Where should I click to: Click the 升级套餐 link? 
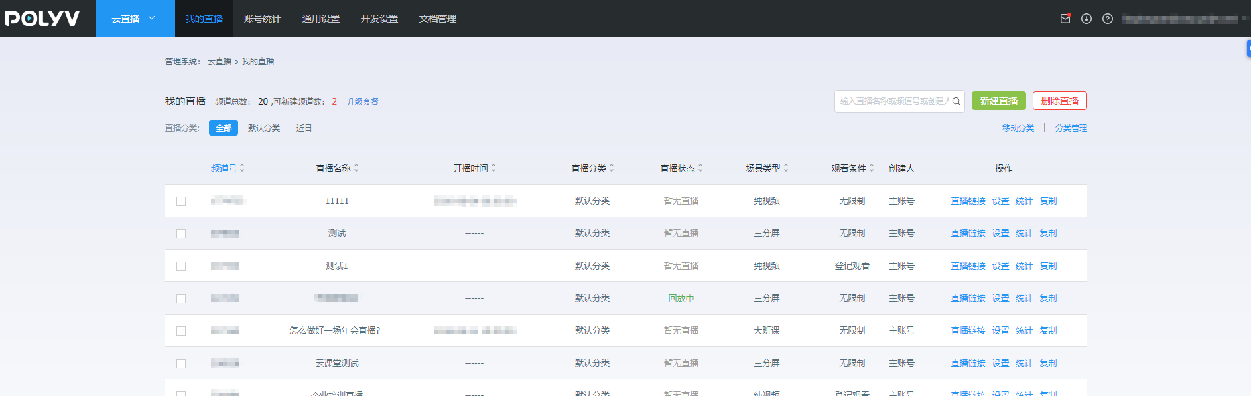pos(363,102)
